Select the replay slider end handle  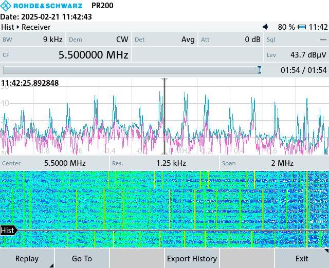point(259,70)
